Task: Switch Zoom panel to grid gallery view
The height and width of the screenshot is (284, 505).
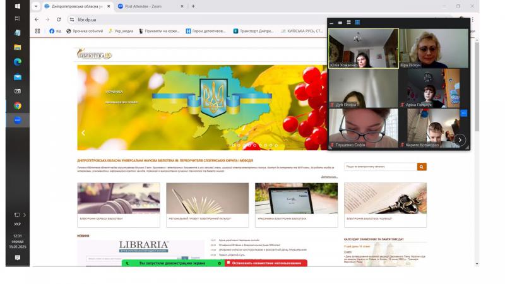Action: coord(357,23)
